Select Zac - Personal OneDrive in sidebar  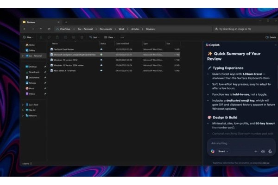[34, 56]
